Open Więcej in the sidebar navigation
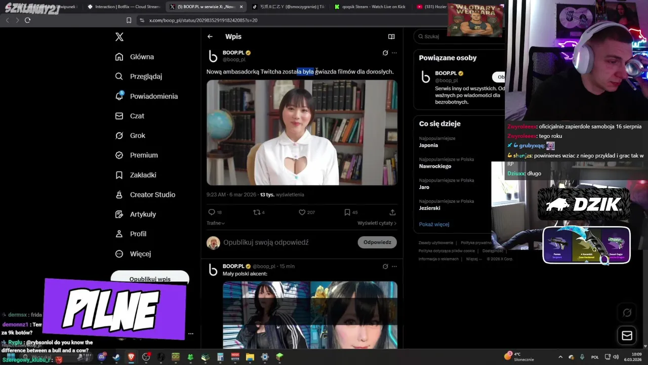 point(133,253)
